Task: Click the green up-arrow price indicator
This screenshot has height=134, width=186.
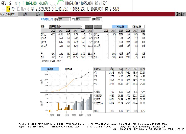Action: [x=23, y=4]
